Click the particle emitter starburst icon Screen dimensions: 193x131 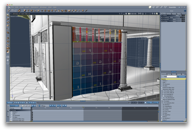click(45, 11)
